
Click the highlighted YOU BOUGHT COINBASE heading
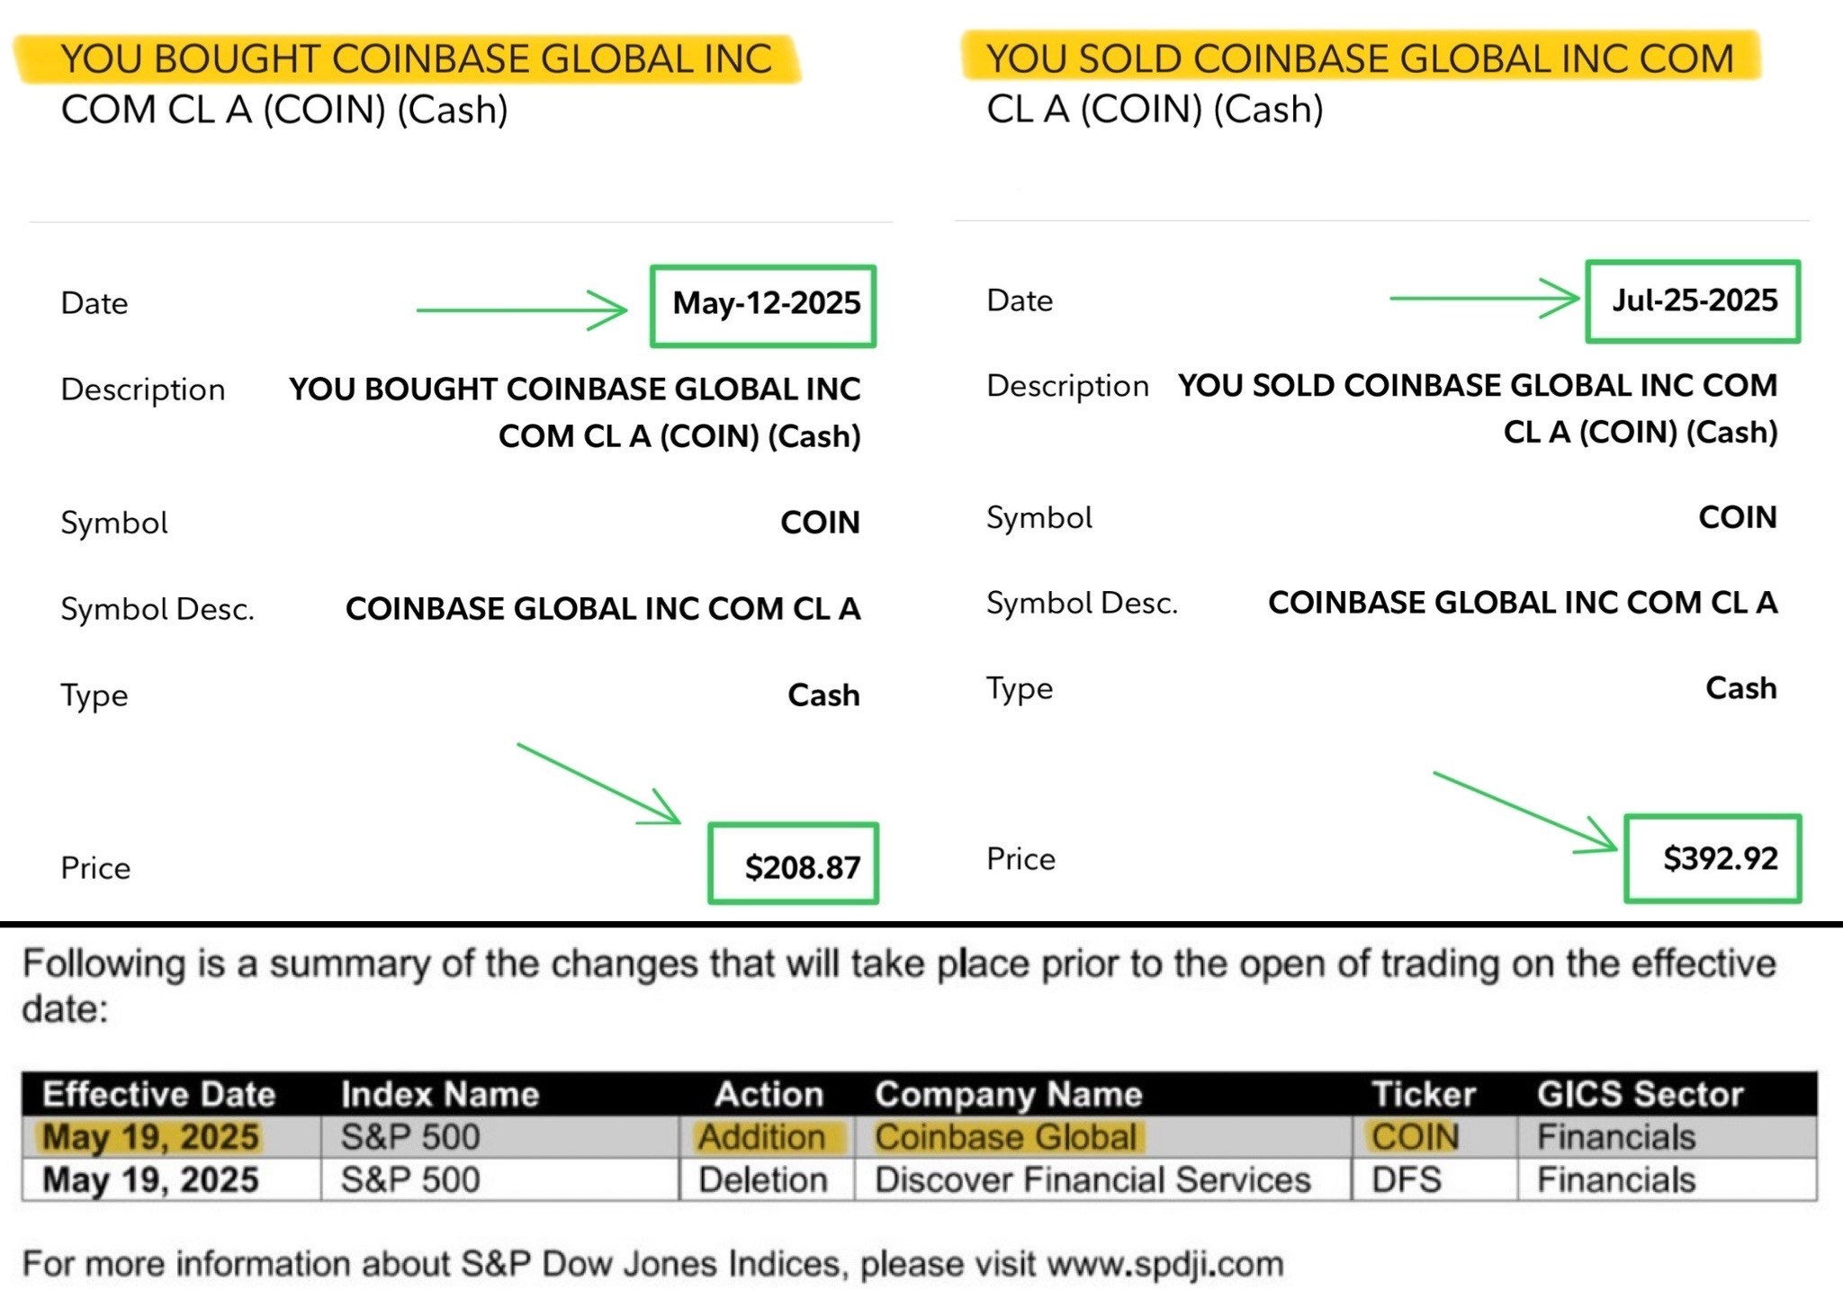(415, 60)
